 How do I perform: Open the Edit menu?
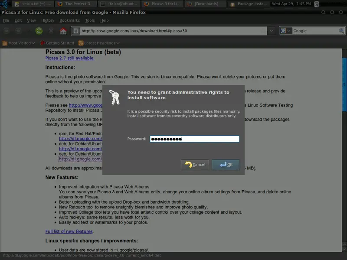(x=18, y=20)
